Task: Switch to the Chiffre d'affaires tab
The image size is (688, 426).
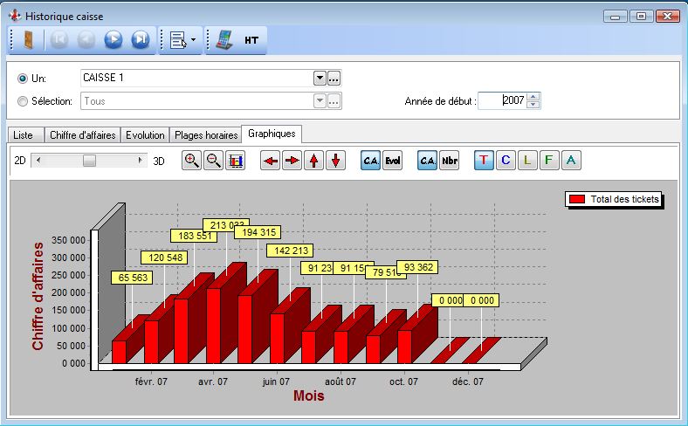Action: click(x=81, y=135)
